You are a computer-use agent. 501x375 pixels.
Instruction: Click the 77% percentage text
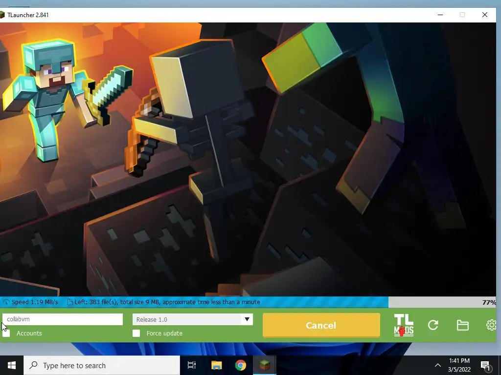tap(489, 302)
